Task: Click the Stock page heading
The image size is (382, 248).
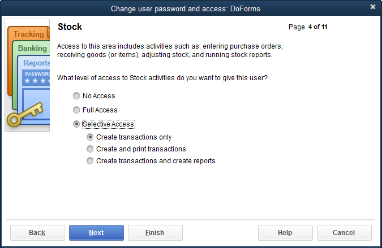Action: pos(70,27)
